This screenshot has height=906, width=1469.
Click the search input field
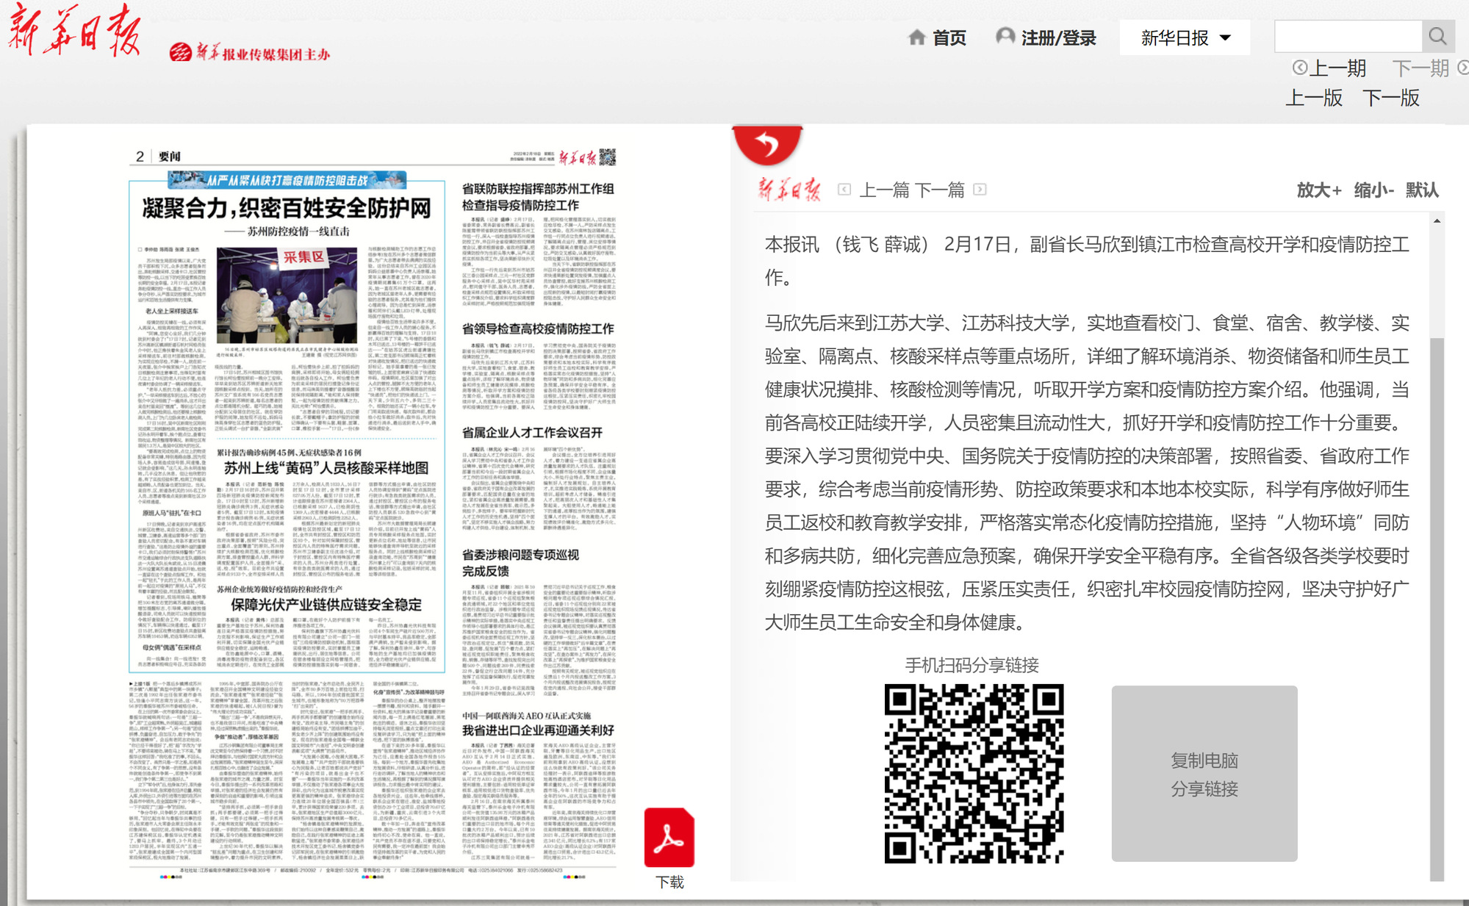[x=1348, y=36]
